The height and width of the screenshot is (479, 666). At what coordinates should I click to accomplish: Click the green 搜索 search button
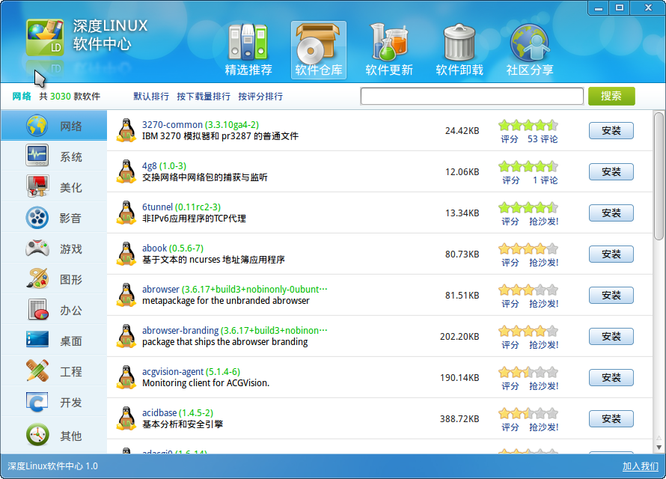click(x=611, y=96)
